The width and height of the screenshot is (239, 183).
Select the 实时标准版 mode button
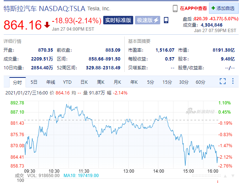(x=118, y=20)
